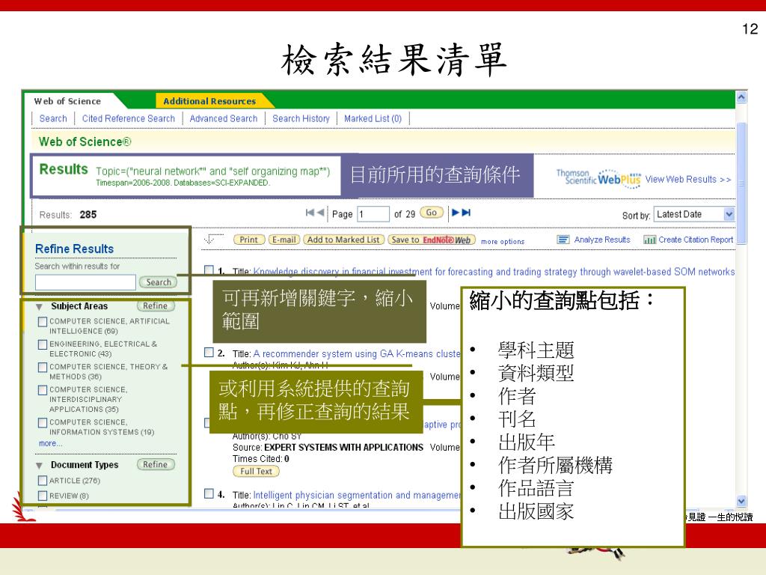Click the Analyze Results icon

click(x=563, y=240)
